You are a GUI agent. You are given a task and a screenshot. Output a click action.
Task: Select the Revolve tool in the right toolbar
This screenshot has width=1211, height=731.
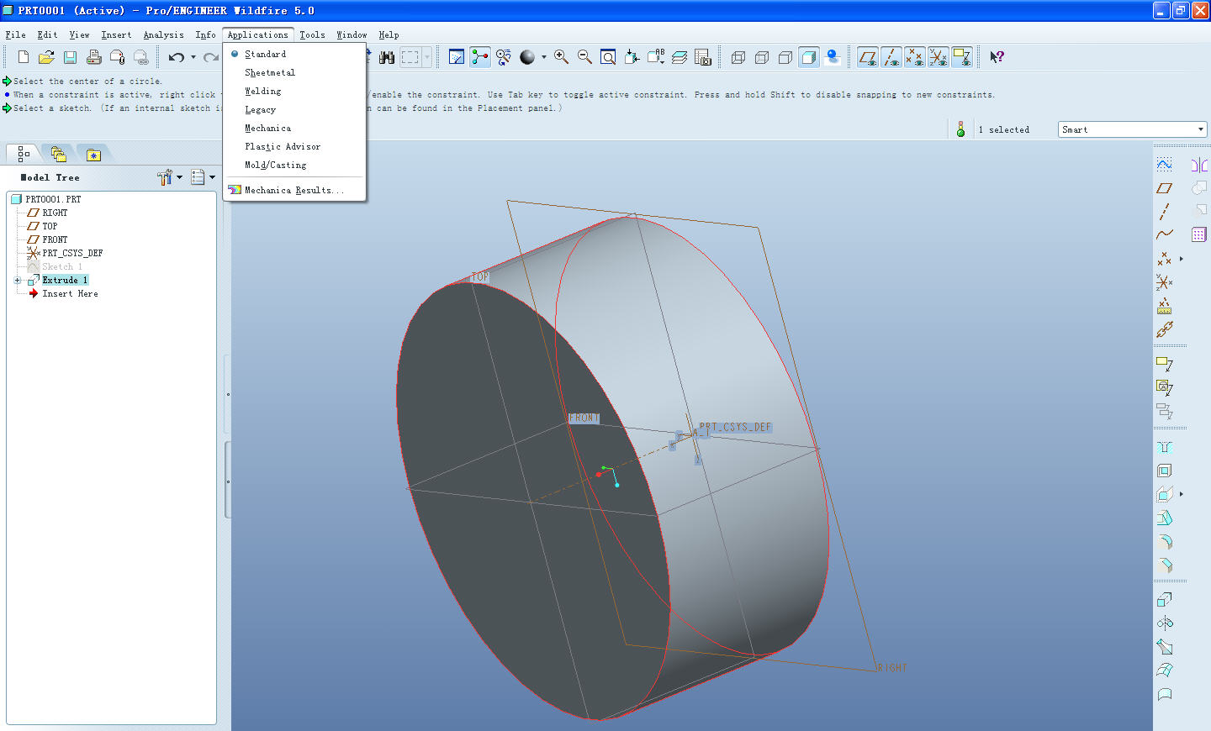coord(1164,623)
